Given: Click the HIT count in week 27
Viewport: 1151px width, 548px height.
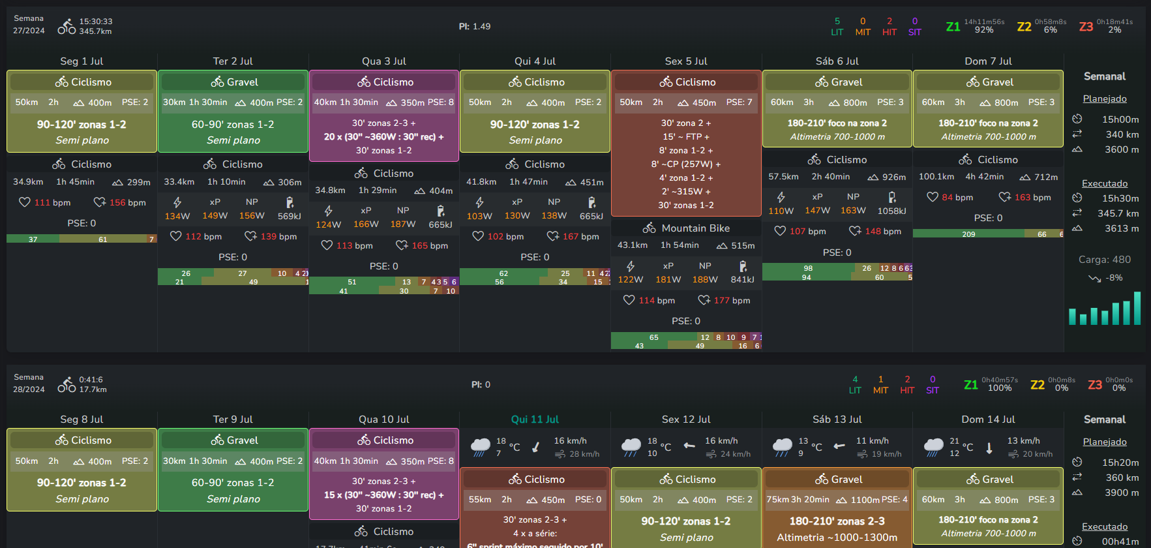Looking at the screenshot, I should pos(889,26).
